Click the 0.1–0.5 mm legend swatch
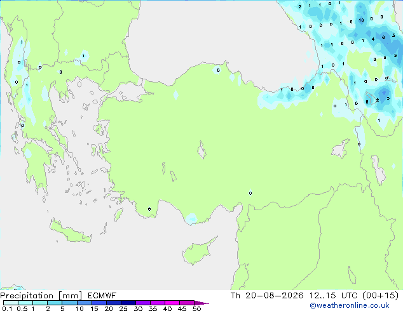403x311 pixels. coord(11,303)
